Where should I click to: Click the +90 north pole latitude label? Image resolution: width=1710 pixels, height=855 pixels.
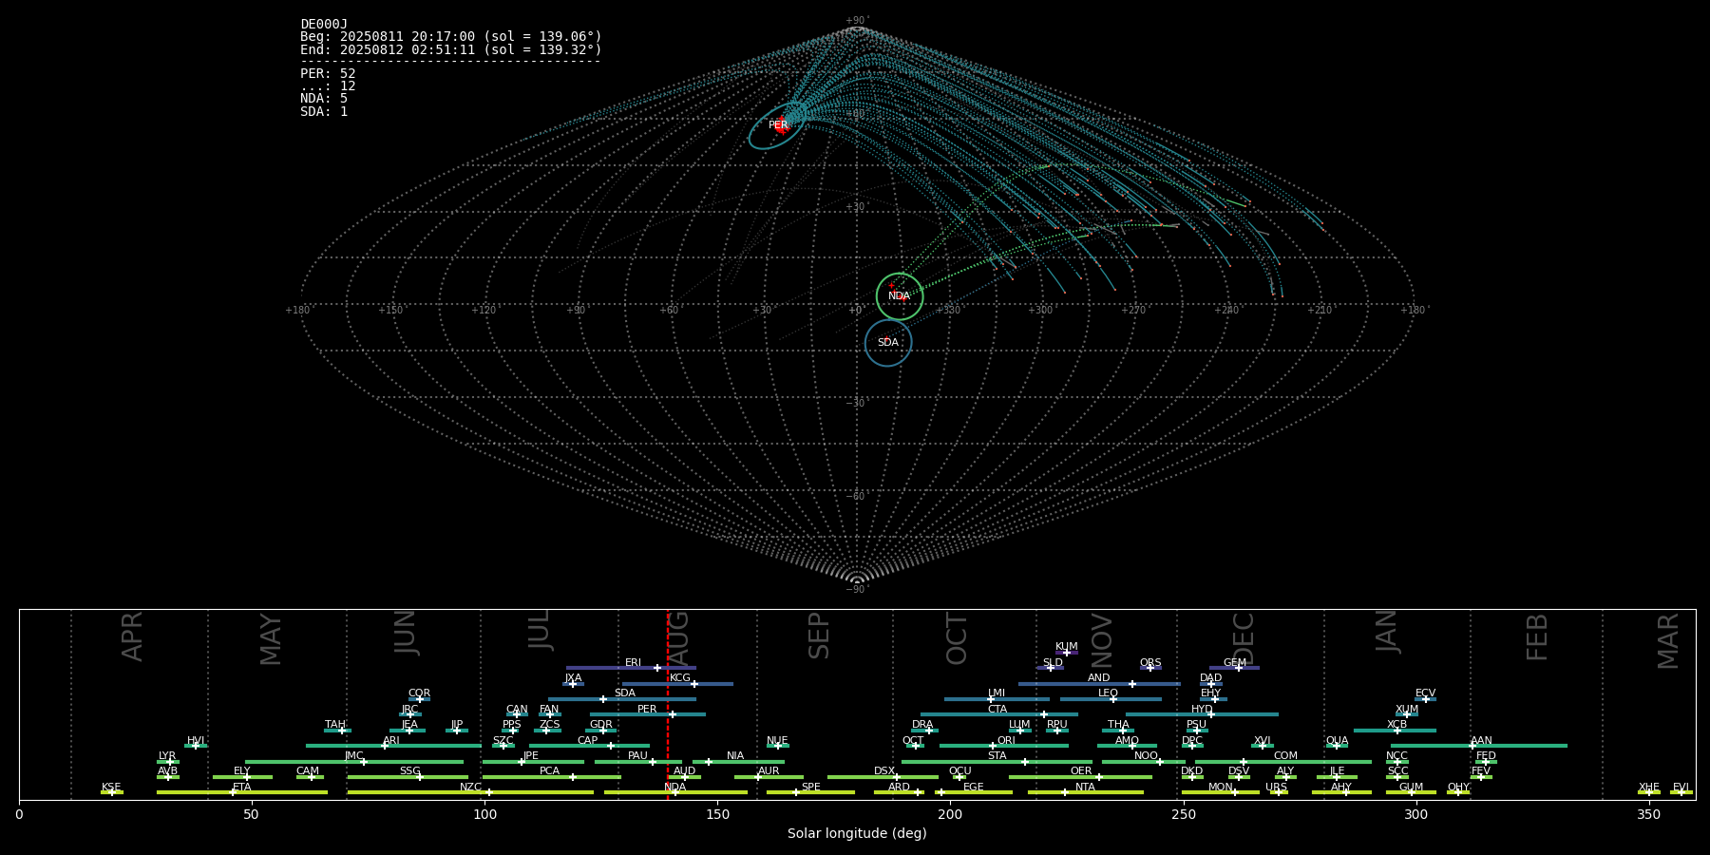[857, 20]
